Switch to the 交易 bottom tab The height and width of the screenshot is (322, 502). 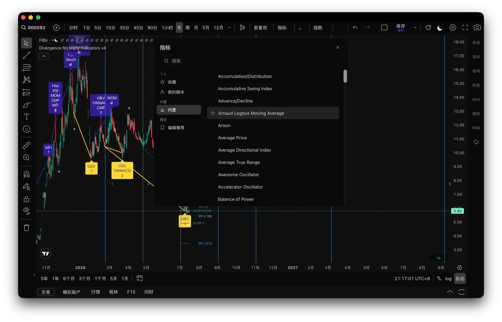coord(46,292)
